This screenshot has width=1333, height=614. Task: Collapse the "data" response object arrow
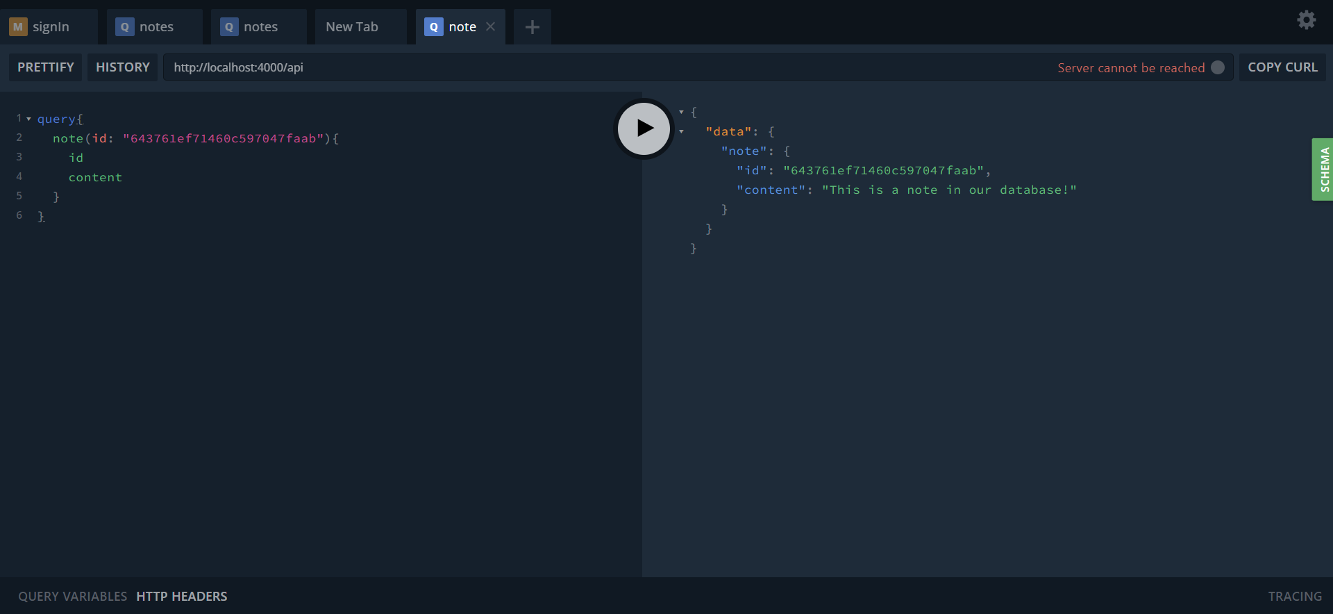pos(681,131)
